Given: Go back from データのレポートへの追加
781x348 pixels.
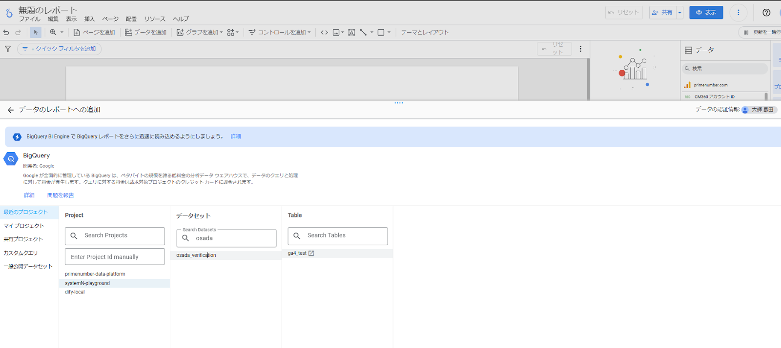Looking at the screenshot, I should (x=11, y=110).
